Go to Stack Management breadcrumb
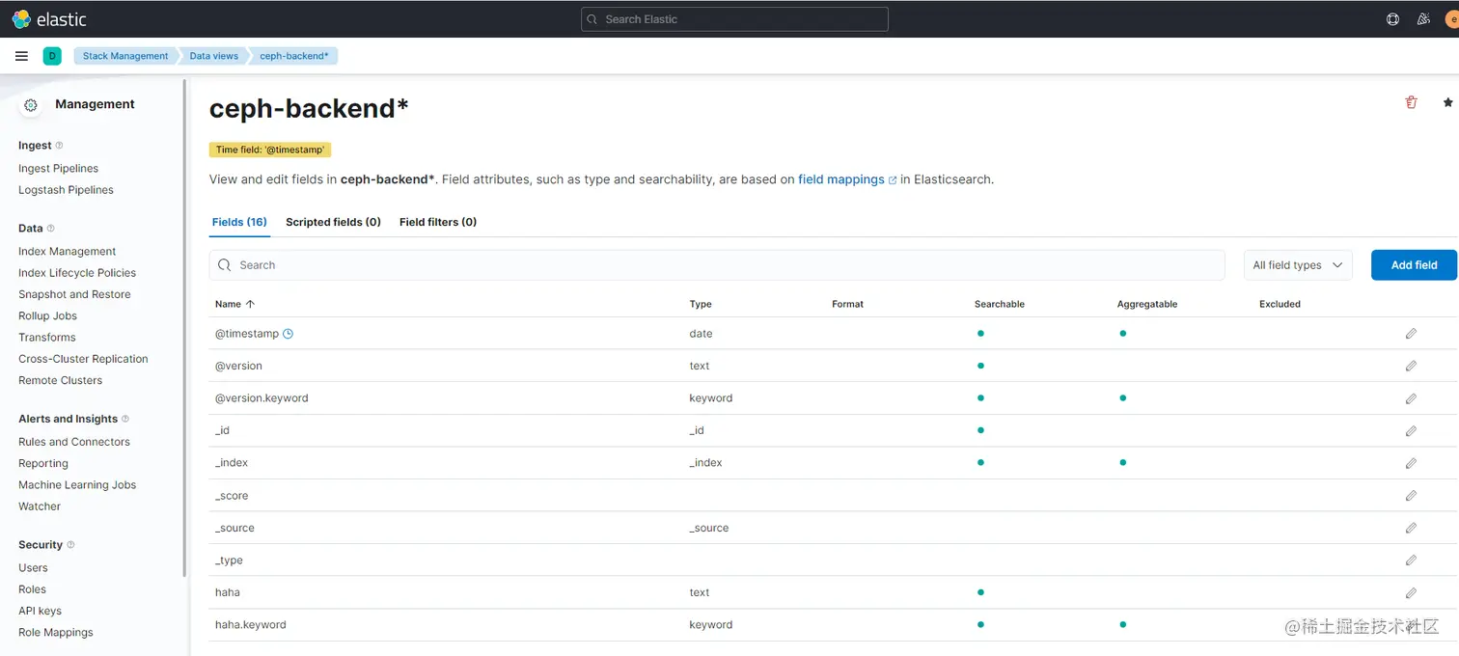 click(125, 56)
